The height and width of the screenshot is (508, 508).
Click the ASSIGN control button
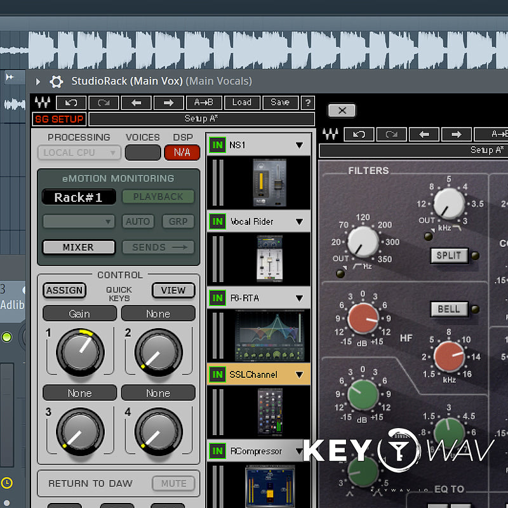65,290
